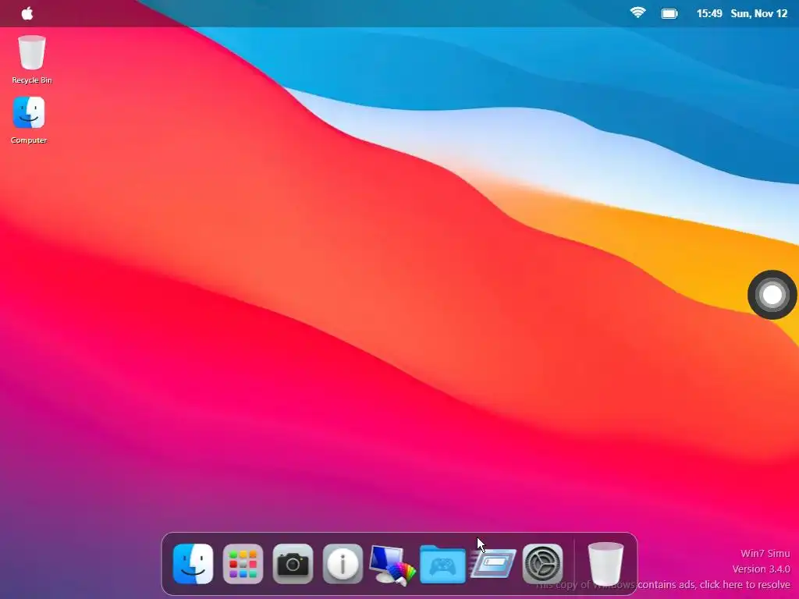This screenshot has width=799, height=599.
Task: Click the battery status icon
Action: click(669, 13)
